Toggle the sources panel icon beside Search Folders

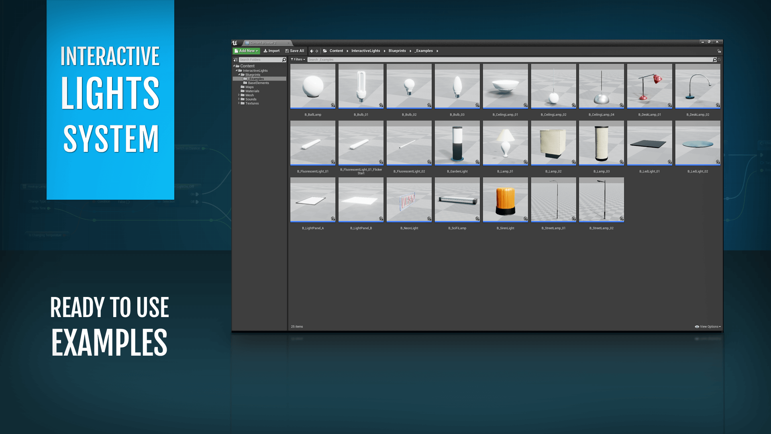236,59
